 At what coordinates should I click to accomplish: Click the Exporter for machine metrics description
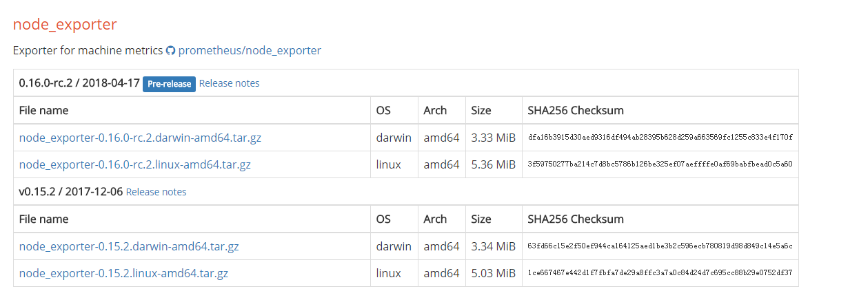88,50
